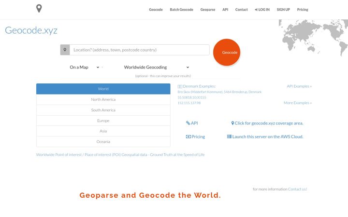Click Launch this server on AWS Cloud

pos(265,136)
